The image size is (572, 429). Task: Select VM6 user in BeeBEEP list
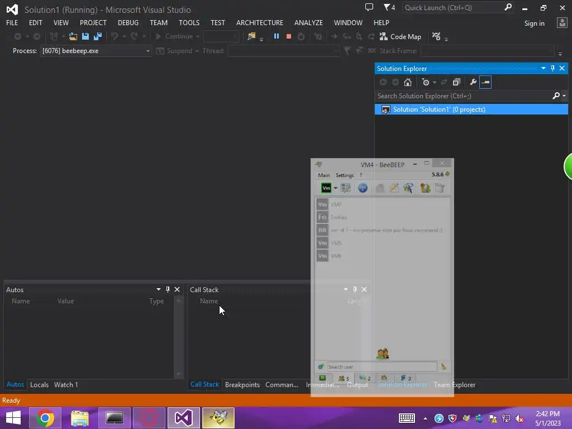382,256
